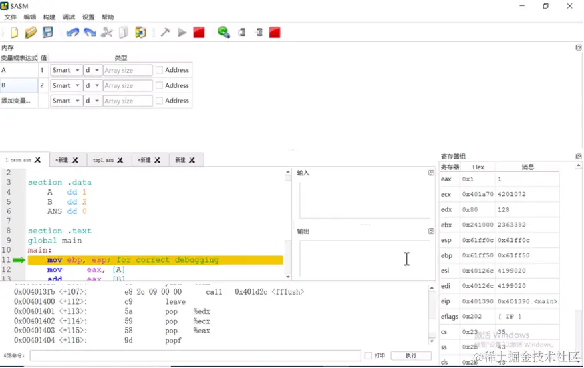
Task: Open the 构建 menu
Action: click(49, 17)
